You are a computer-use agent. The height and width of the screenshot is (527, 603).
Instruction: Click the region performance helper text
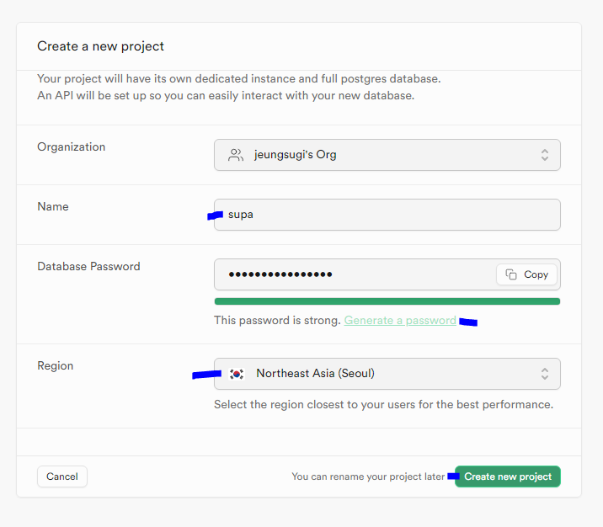click(x=383, y=404)
